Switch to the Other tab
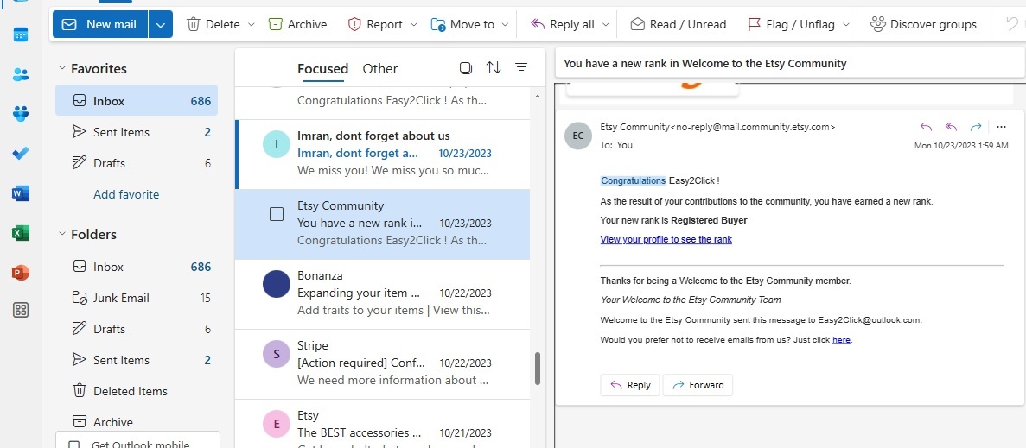 (x=380, y=68)
